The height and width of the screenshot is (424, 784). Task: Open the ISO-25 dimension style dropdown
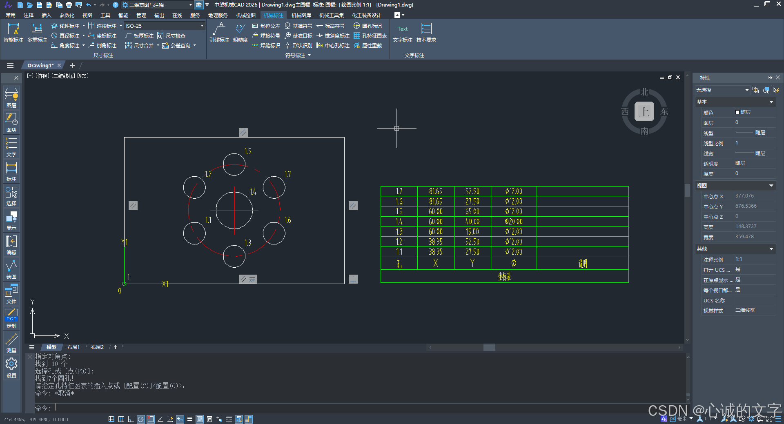pyautogui.click(x=164, y=26)
